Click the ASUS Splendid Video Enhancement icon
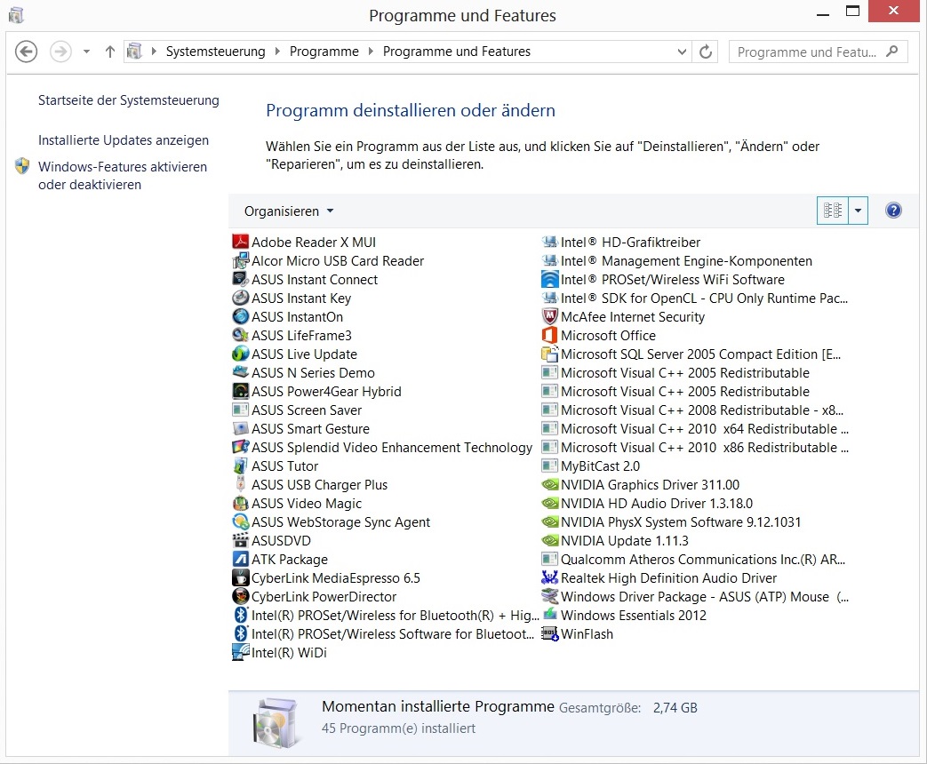The image size is (927, 764). tap(240, 447)
